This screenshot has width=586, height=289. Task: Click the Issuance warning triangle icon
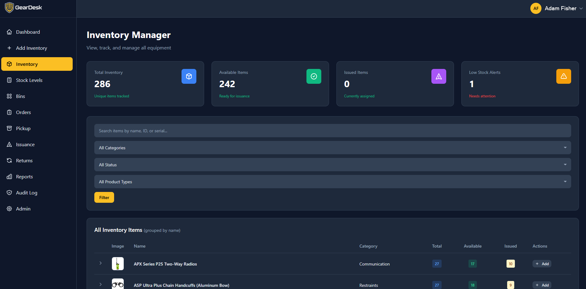click(10, 144)
